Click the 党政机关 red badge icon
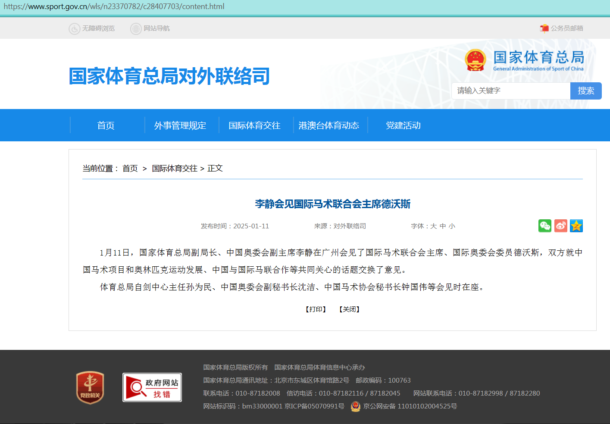This screenshot has height=424, width=610. (x=90, y=387)
